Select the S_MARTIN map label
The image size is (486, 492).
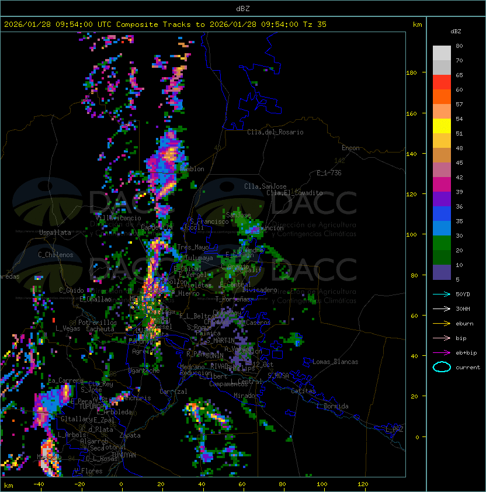pyautogui.click(x=221, y=341)
